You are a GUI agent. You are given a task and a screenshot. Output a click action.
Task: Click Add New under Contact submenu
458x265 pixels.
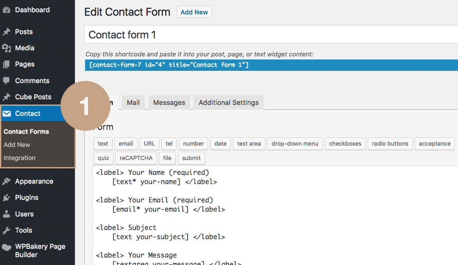pos(17,145)
